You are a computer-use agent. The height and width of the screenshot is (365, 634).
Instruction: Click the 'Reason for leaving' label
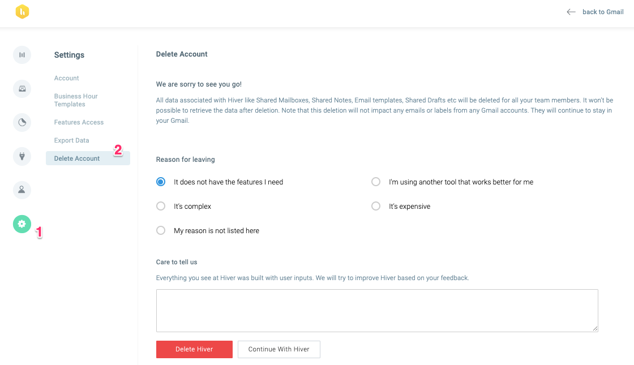point(185,159)
